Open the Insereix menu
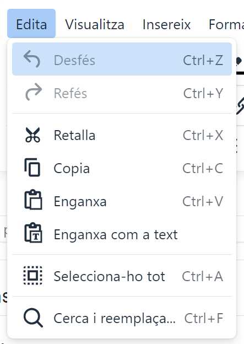 click(166, 24)
